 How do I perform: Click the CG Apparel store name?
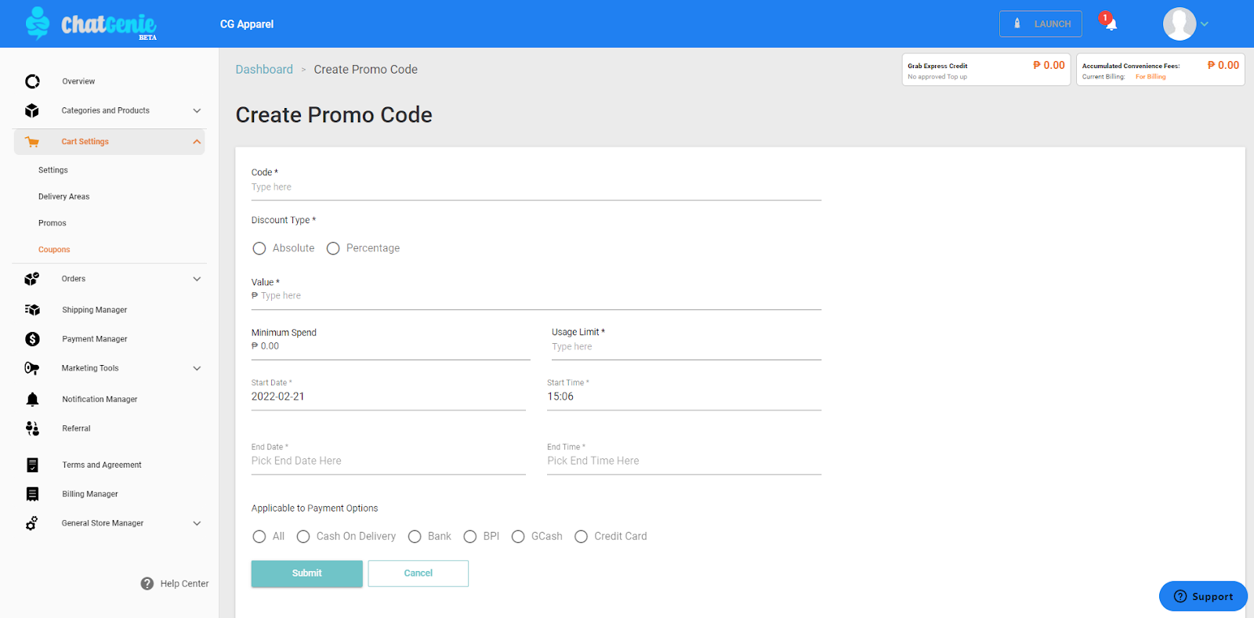[x=247, y=24]
